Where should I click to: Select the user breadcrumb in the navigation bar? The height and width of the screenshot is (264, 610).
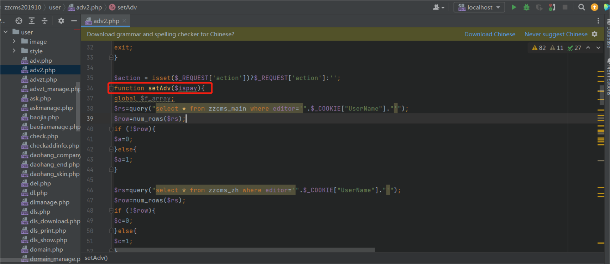tap(55, 7)
